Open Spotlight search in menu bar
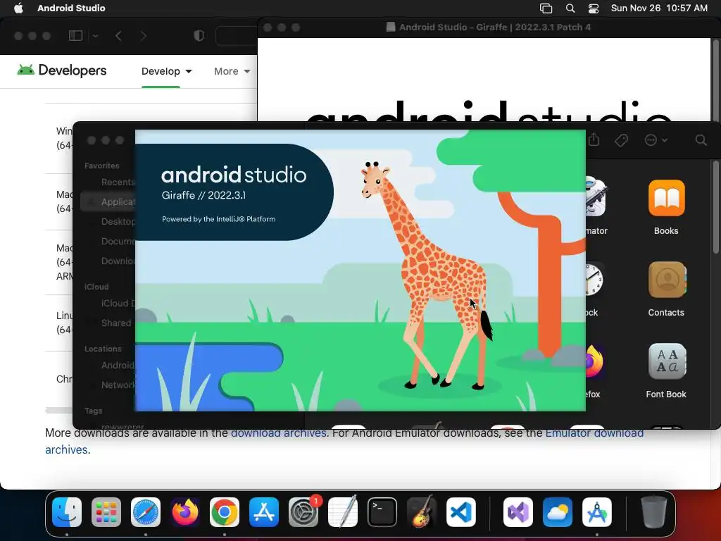Viewport: 721px width, 541px height. point(570,8)
